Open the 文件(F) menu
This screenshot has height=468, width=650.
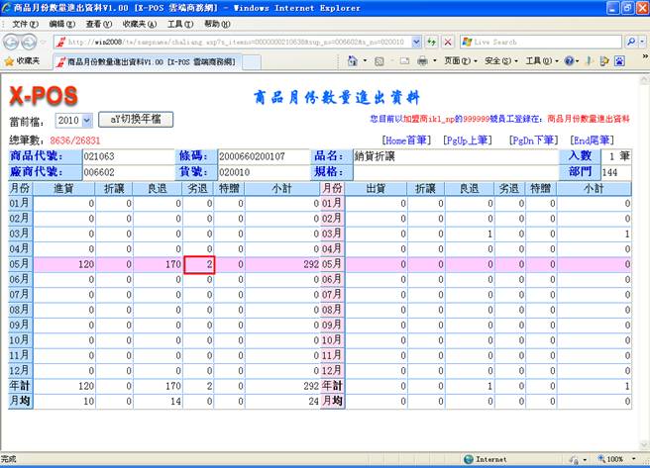pyautogui.click(x=26, y=23)
